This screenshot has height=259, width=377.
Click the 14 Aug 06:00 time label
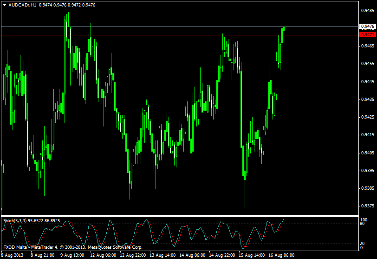192,255
